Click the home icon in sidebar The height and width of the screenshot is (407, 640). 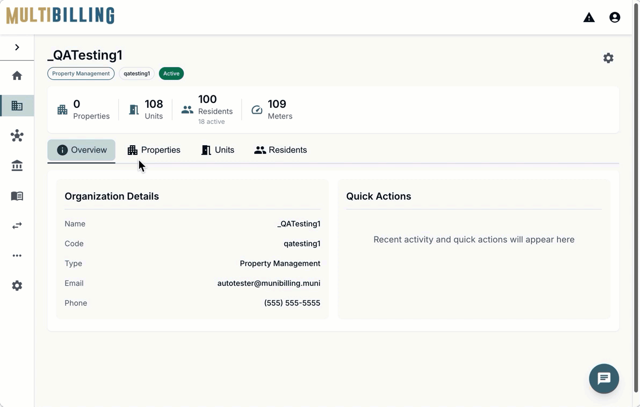(17, 76)
